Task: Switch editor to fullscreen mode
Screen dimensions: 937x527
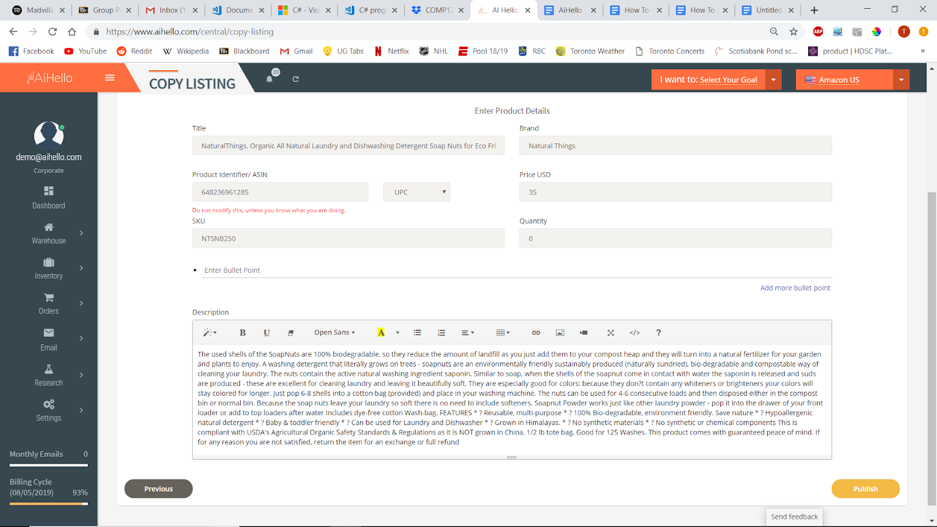Action: 610,333
